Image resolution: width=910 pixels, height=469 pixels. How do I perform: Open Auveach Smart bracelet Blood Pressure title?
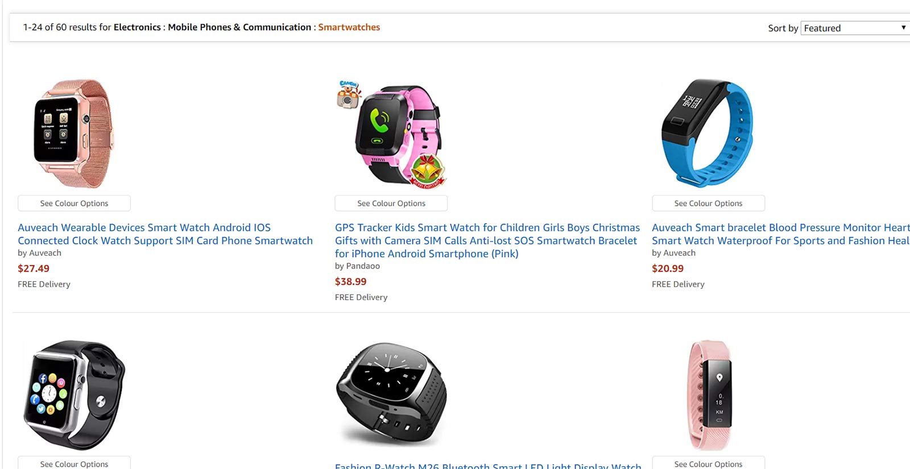(780, 234)
